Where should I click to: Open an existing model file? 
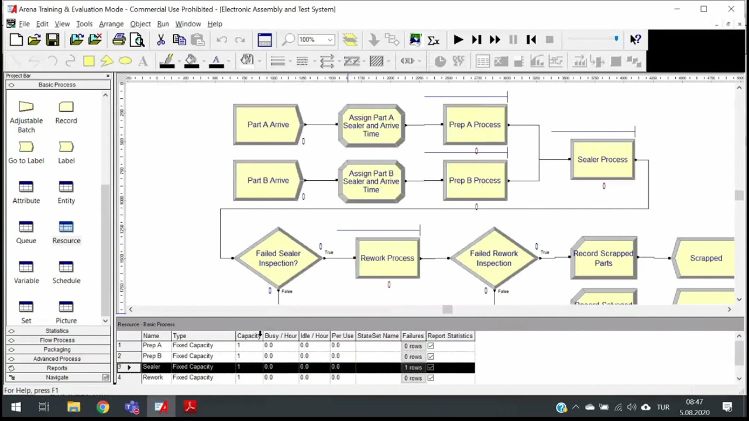[x=34, y=40]
